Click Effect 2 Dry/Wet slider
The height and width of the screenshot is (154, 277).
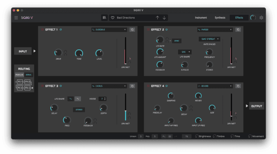pyautogui.click(x=231, y=50)
